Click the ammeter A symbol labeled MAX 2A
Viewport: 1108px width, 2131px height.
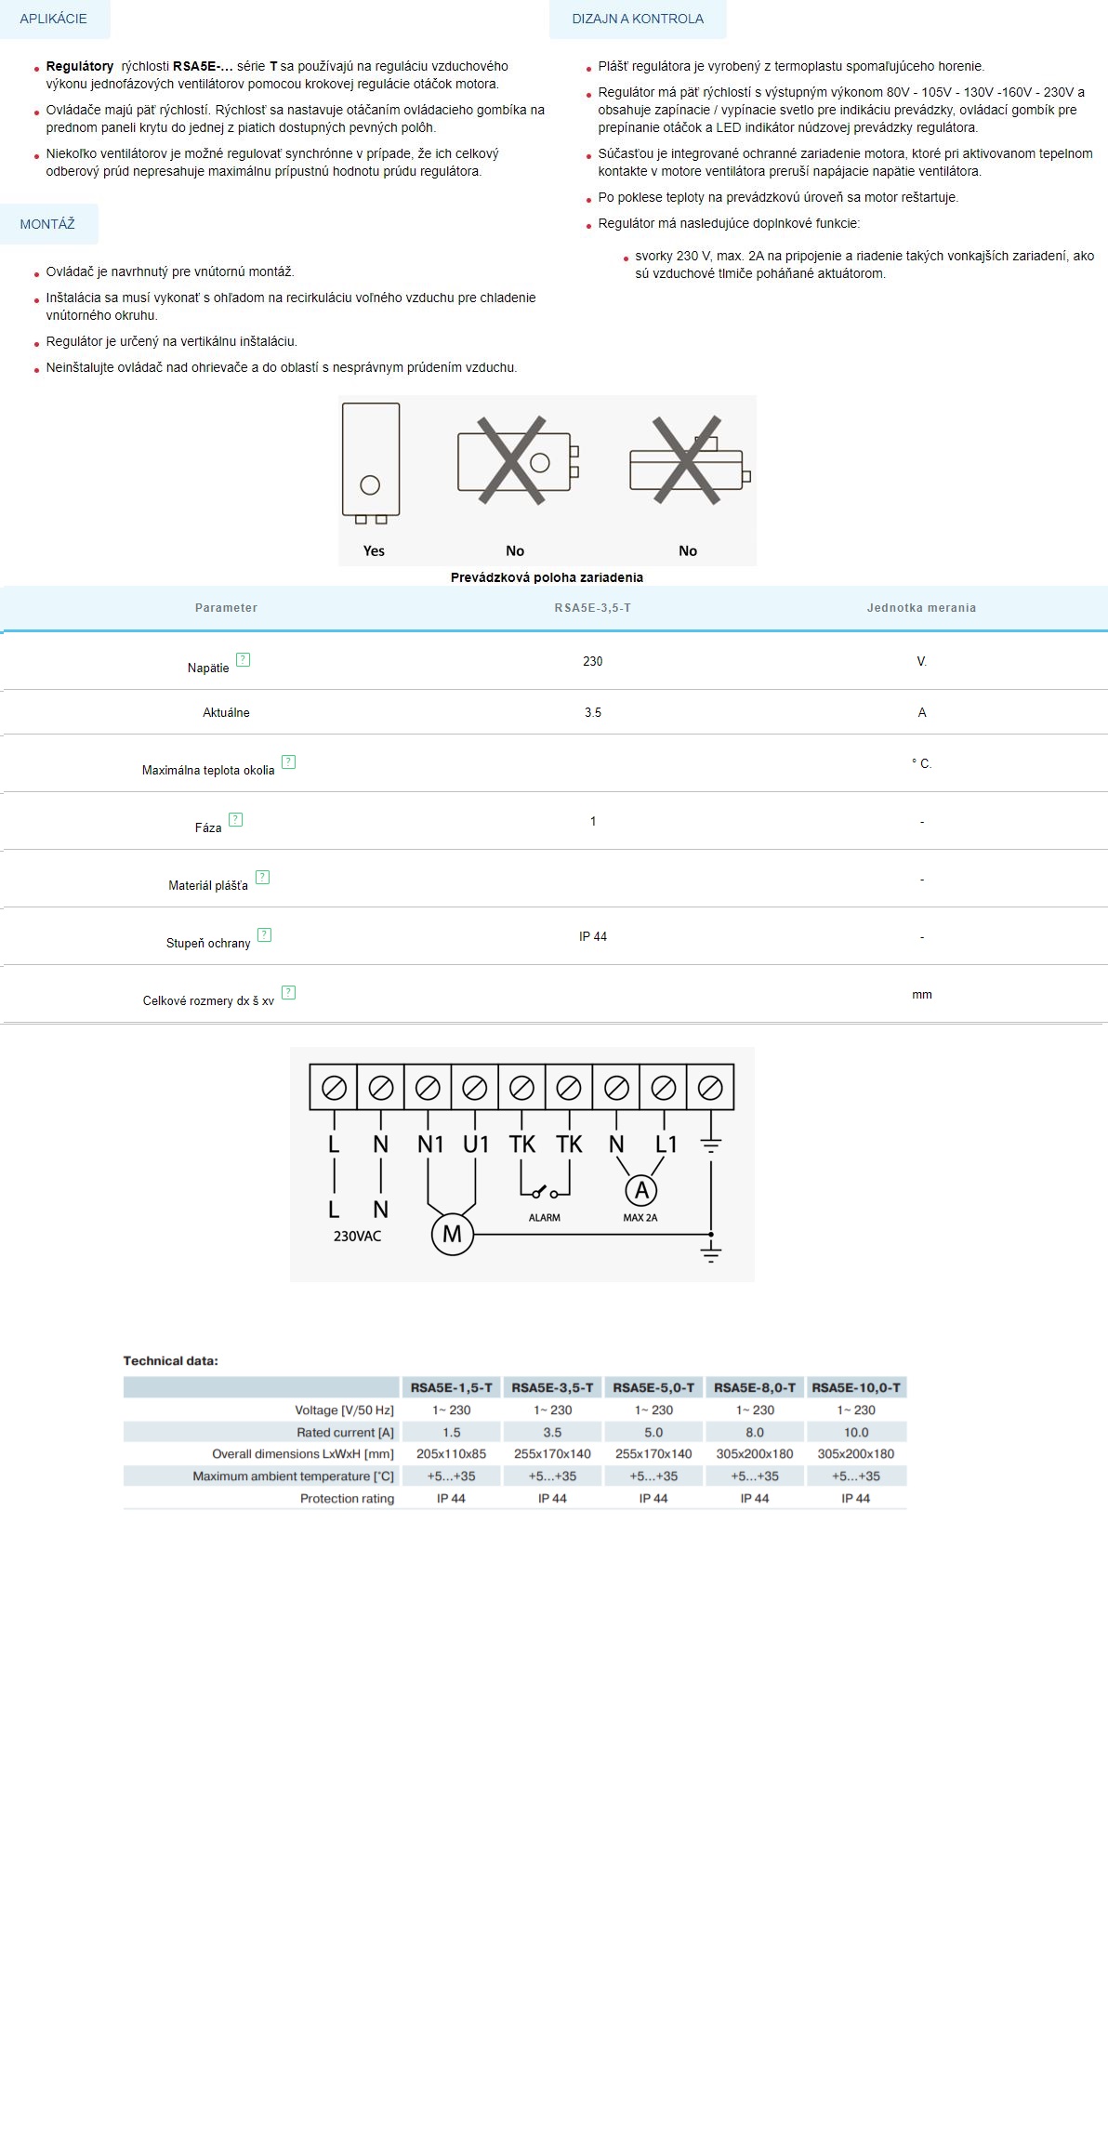point(640,1190)
